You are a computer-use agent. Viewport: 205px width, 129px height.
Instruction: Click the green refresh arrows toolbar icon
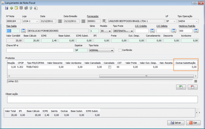pyautogui.click(x=12, y=8)
